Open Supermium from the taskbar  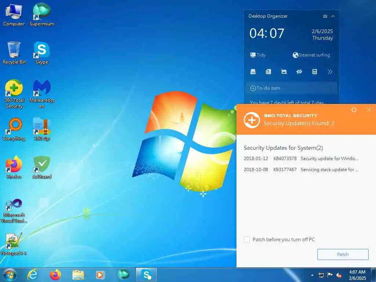click(x=123, y=275)
